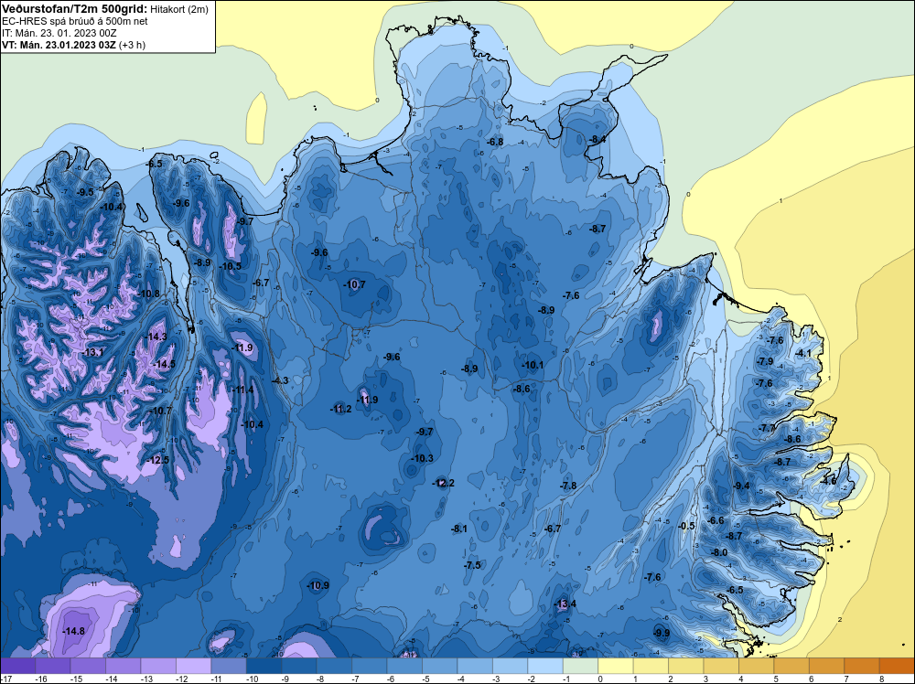This screenshot has height=684, width=915.
Task: Click the -12.2 temperature value on the map
Action: tap(443, 483)
